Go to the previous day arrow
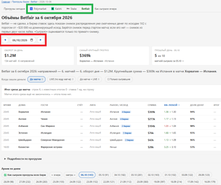 (x=5, y=40)
